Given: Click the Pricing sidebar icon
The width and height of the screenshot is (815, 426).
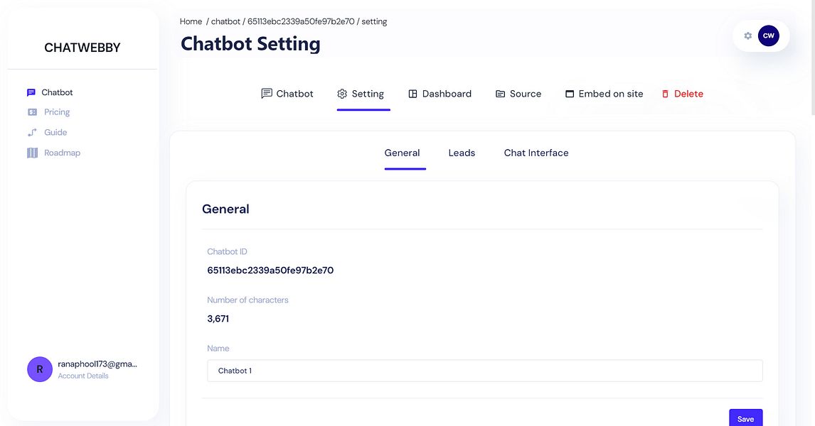Looking at the screenshot, I should pos(32,112).
